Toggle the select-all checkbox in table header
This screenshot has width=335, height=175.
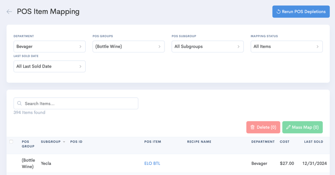11,141
